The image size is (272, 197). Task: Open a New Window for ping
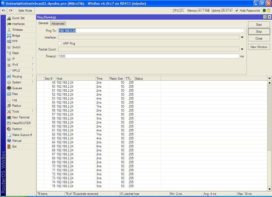[x=259, y=47]
